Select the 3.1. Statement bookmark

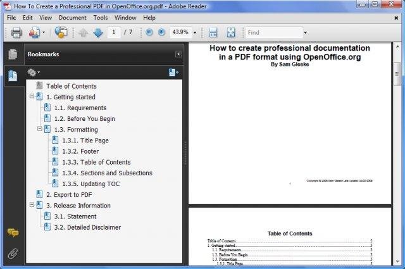point(75,216)
